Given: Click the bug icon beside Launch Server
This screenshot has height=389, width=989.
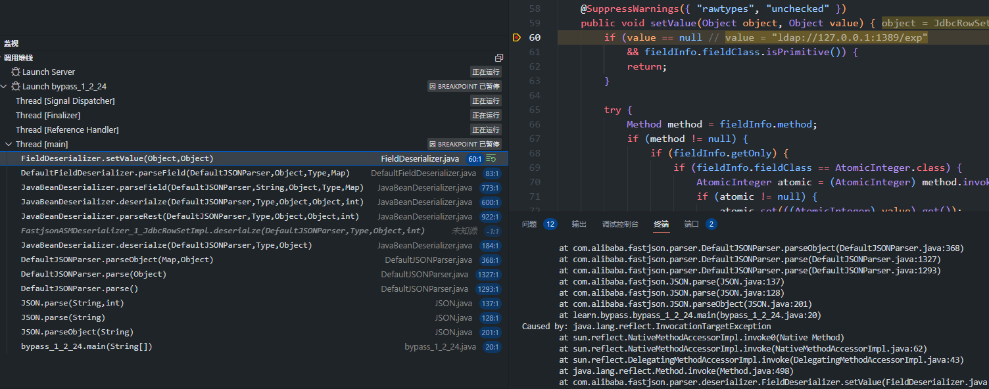Looking at the screenshot, I should [x=16, y=72].
